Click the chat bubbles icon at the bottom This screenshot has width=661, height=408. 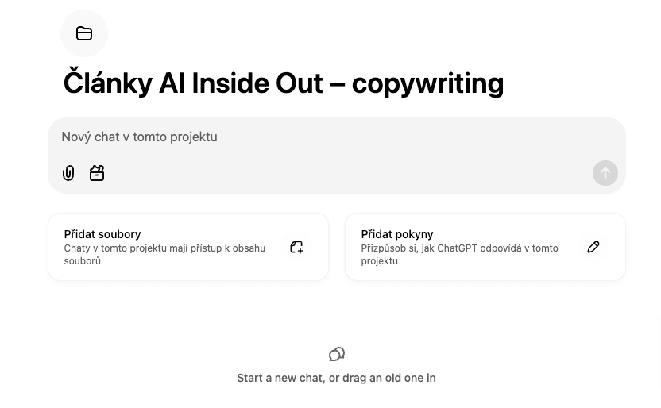click(x=337, y=354)
